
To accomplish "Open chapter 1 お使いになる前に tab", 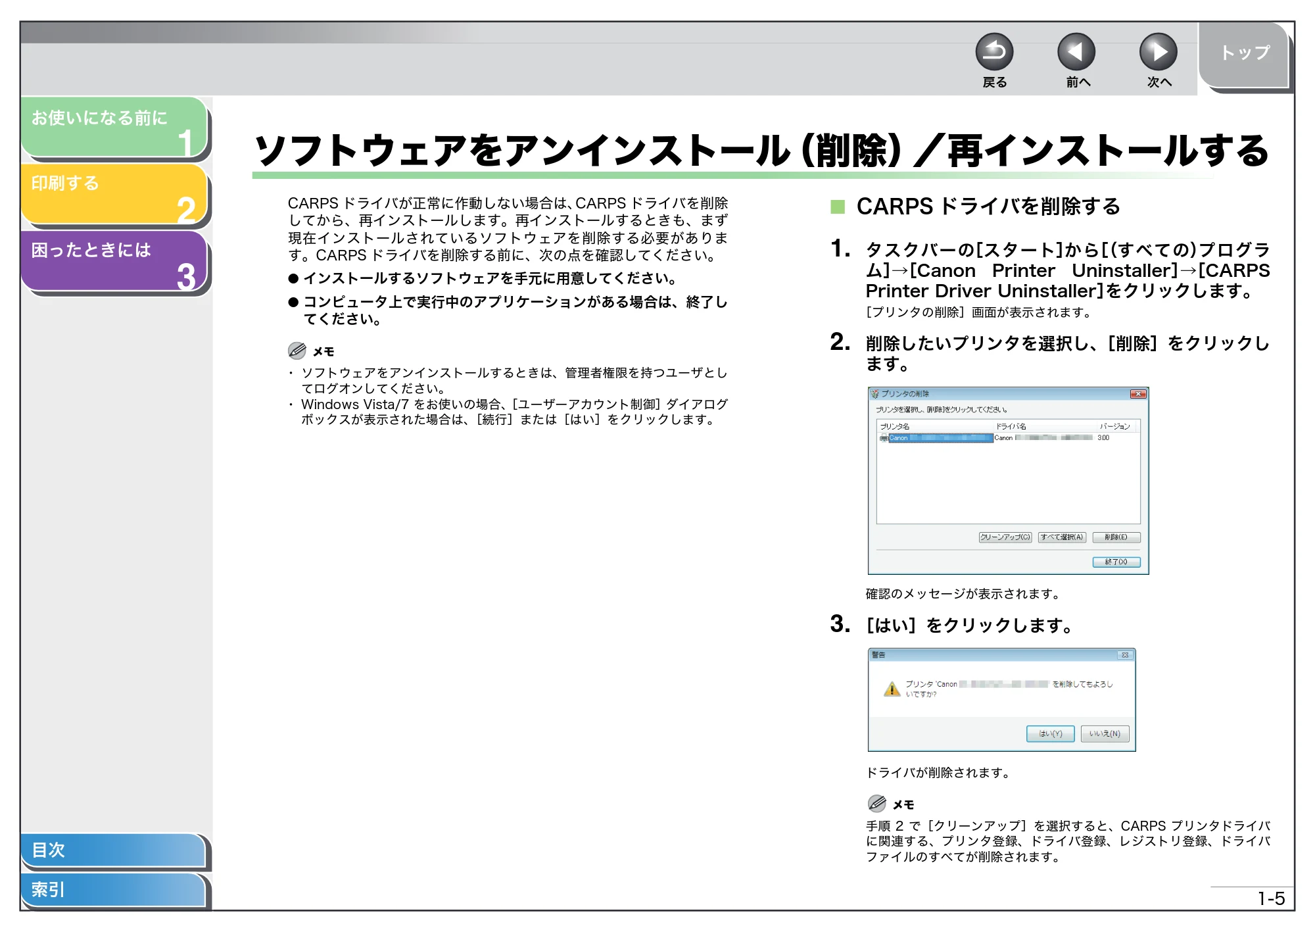I will (114, 127).
